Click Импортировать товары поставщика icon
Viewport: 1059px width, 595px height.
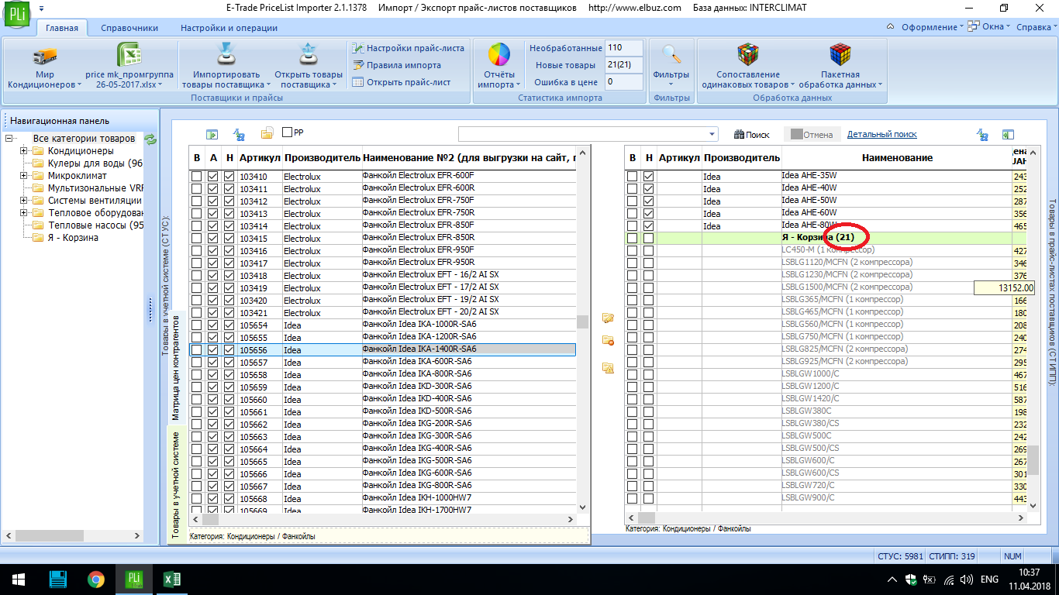click(226, 55)
